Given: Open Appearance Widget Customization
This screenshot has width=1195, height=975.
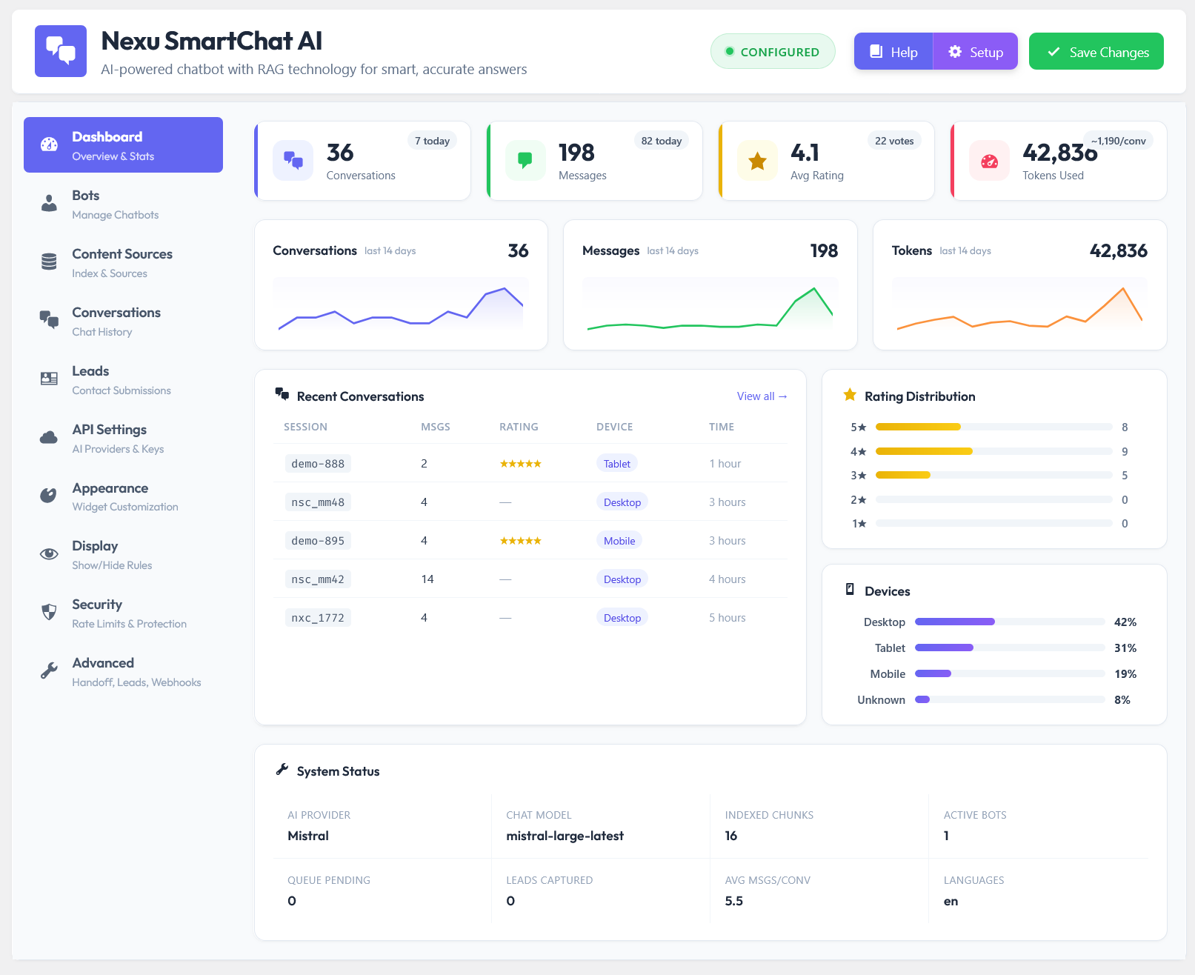Looking at the screenshot, I should tap(123, 496).
